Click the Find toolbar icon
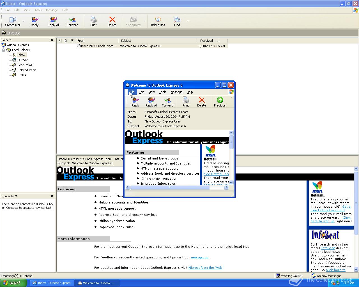The height and width of the screenshot is (287, 359). tap(177, 21)
